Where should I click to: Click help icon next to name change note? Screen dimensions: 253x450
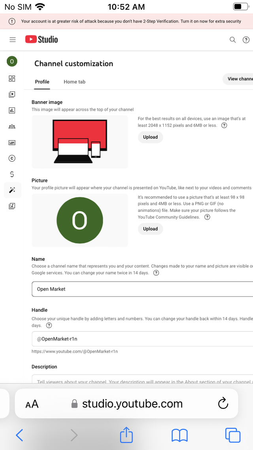point(156,273)
